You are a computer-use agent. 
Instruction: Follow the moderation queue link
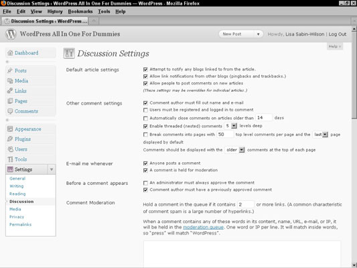click(x=204, y=227)
